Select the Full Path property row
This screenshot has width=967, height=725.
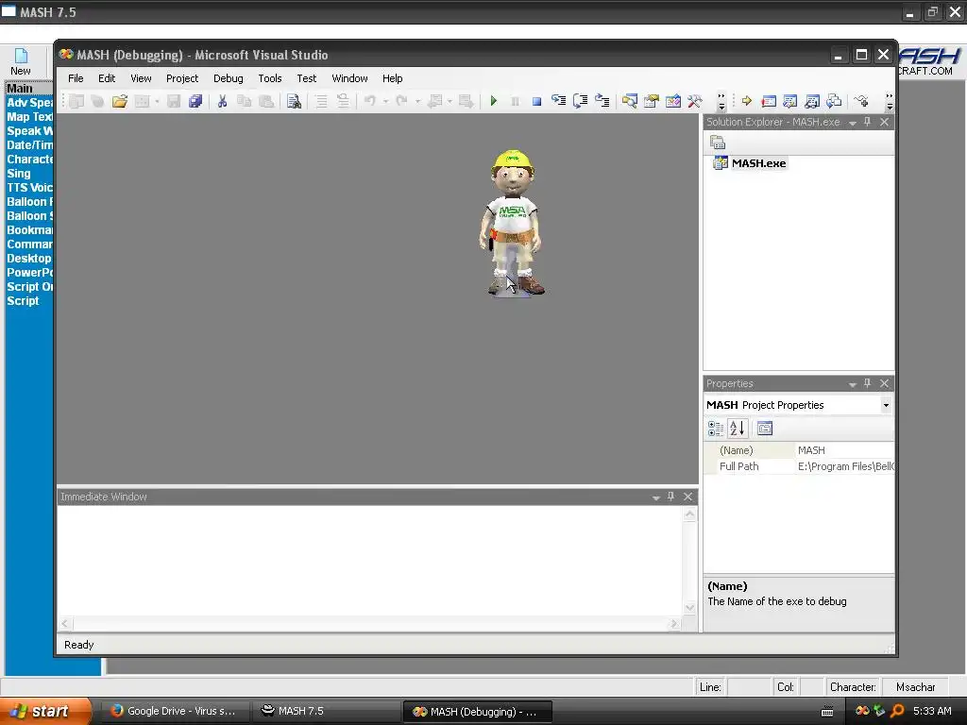[799, 466]
